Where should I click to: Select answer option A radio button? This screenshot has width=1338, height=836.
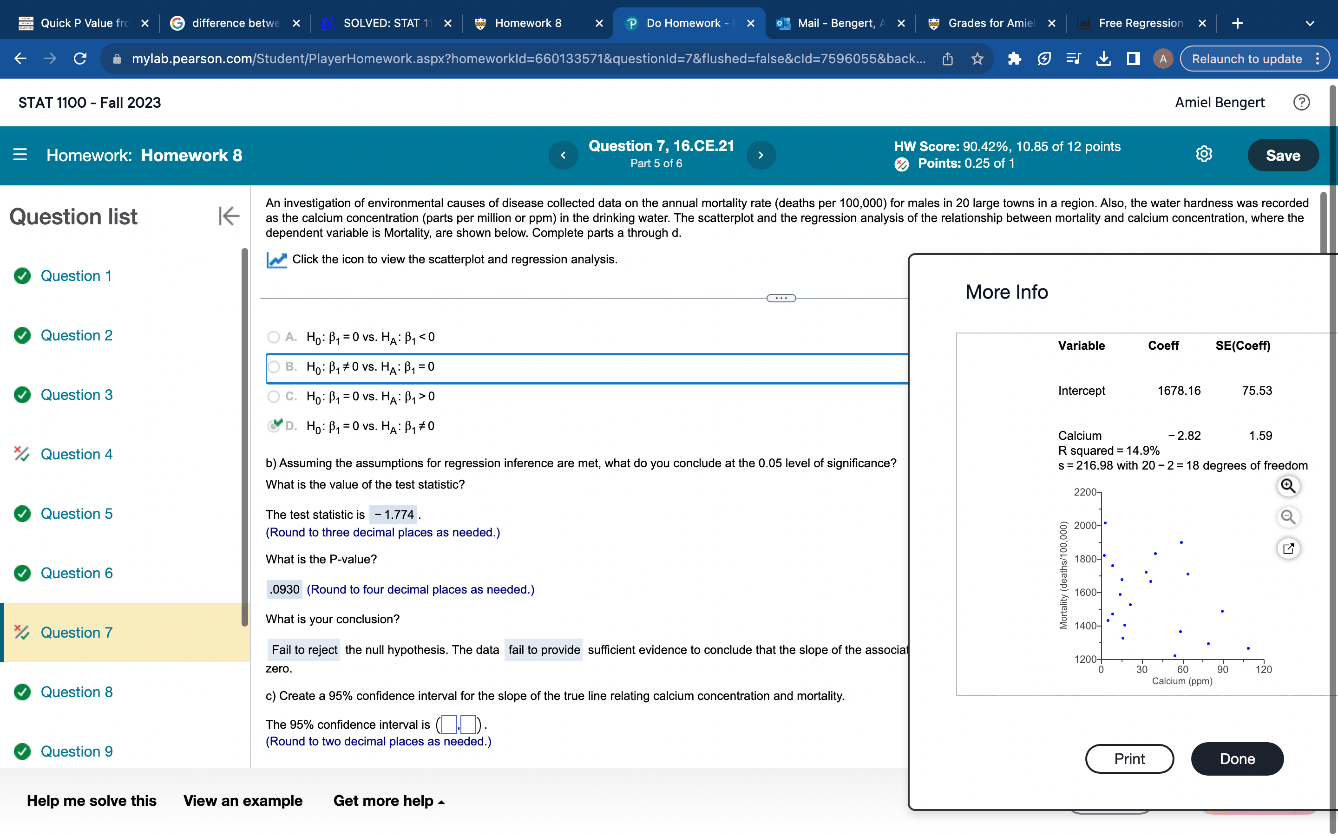pyautogui.click(x=273, y=337)
